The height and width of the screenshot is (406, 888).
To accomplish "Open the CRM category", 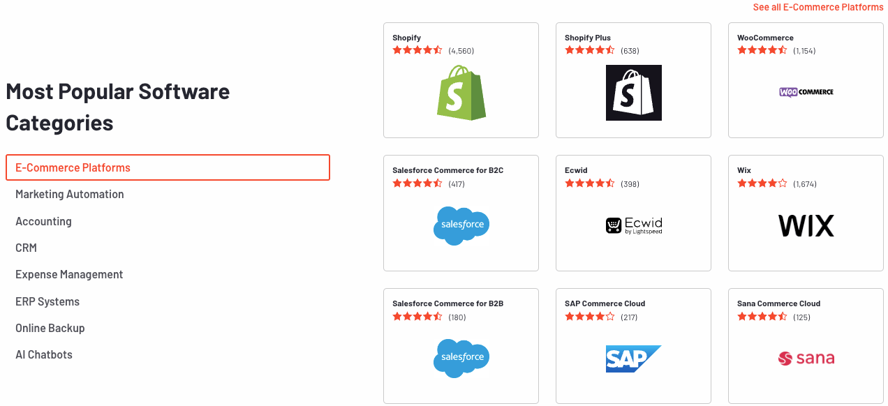I will pos(26,248).
